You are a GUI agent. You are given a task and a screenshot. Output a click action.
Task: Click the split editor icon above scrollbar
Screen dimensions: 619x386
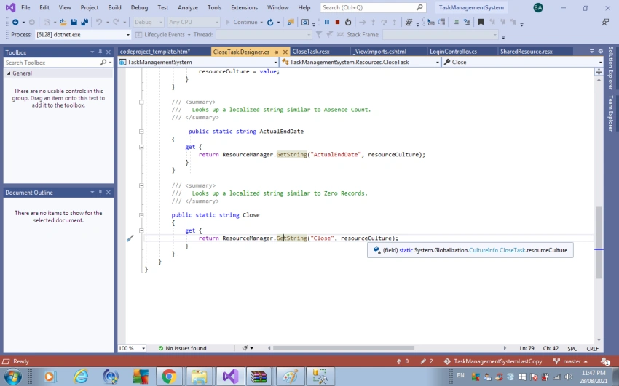pyautogui.click(x=599, y=71)
